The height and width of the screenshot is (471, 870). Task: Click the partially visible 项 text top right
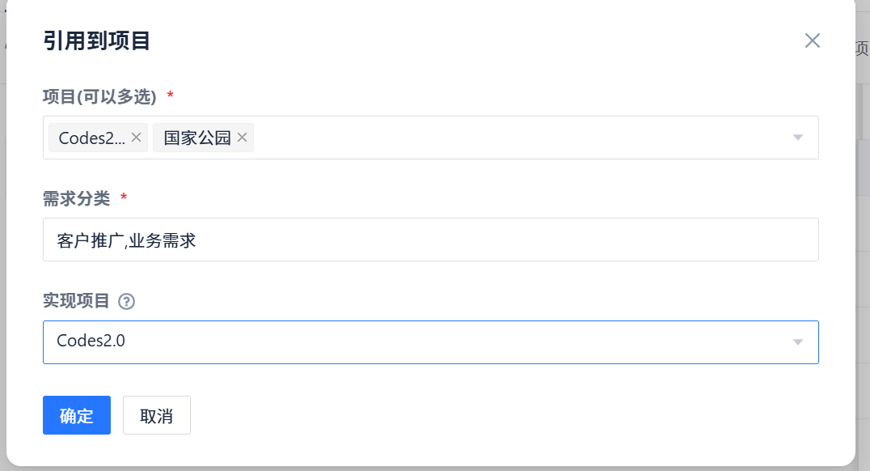pyautogui.click(x=861, y=47)
